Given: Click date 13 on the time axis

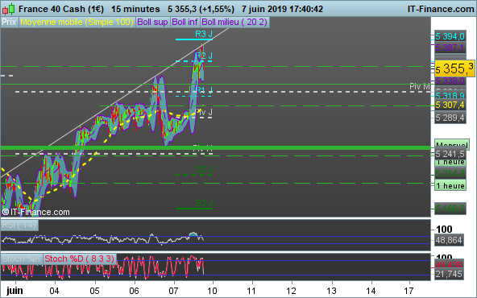Looking at the screenshot, I should point(332,291).
